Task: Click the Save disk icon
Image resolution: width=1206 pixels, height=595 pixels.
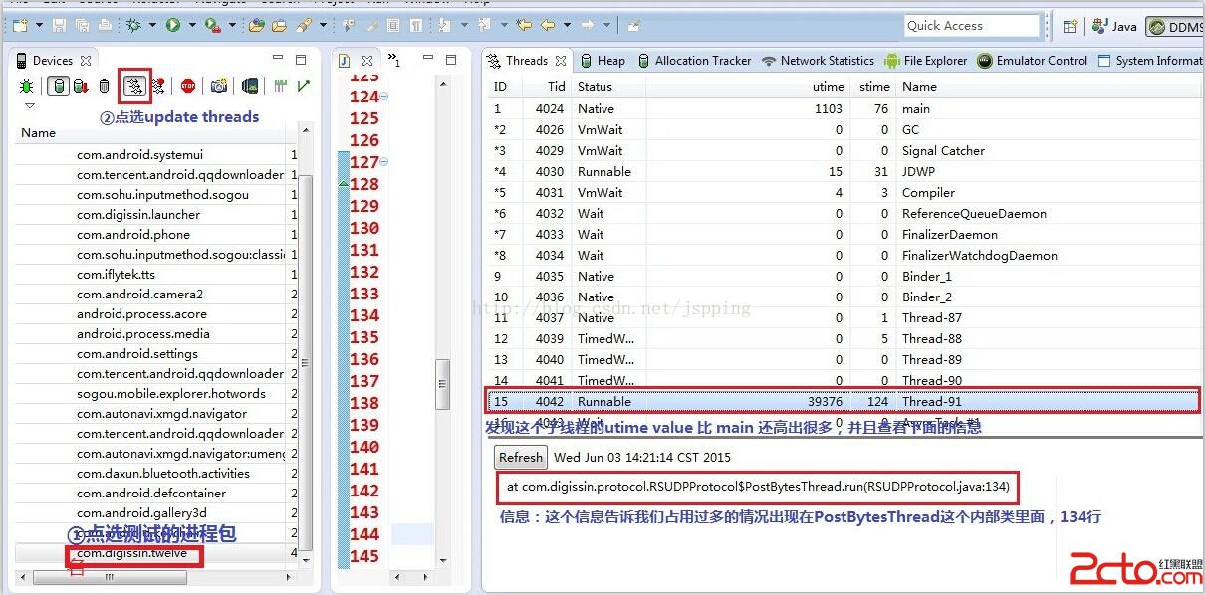Action: coord(59,25)
